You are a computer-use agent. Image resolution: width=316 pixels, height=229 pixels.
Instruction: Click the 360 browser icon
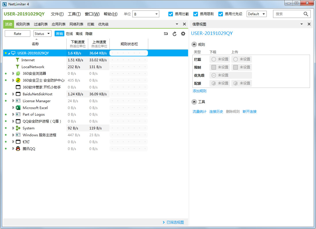coord(18,74)
